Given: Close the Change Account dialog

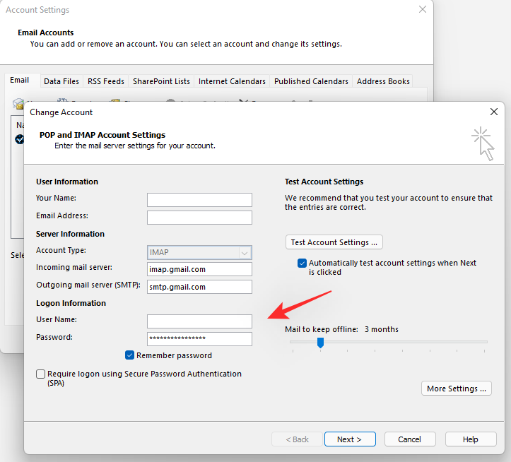Looking at the screenshot, I should tap(494, 112).
